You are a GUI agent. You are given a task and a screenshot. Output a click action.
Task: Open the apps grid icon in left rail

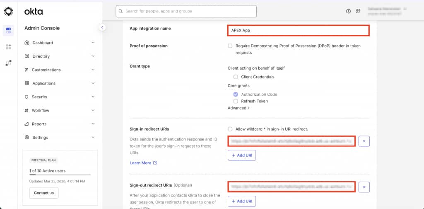pyautogui.click(x=8, y=47)
